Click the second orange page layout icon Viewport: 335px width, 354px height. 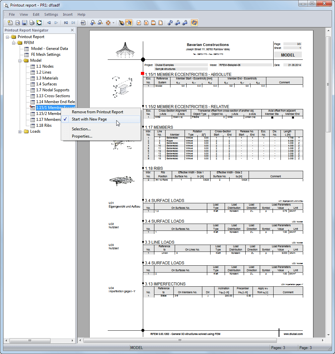146,23
